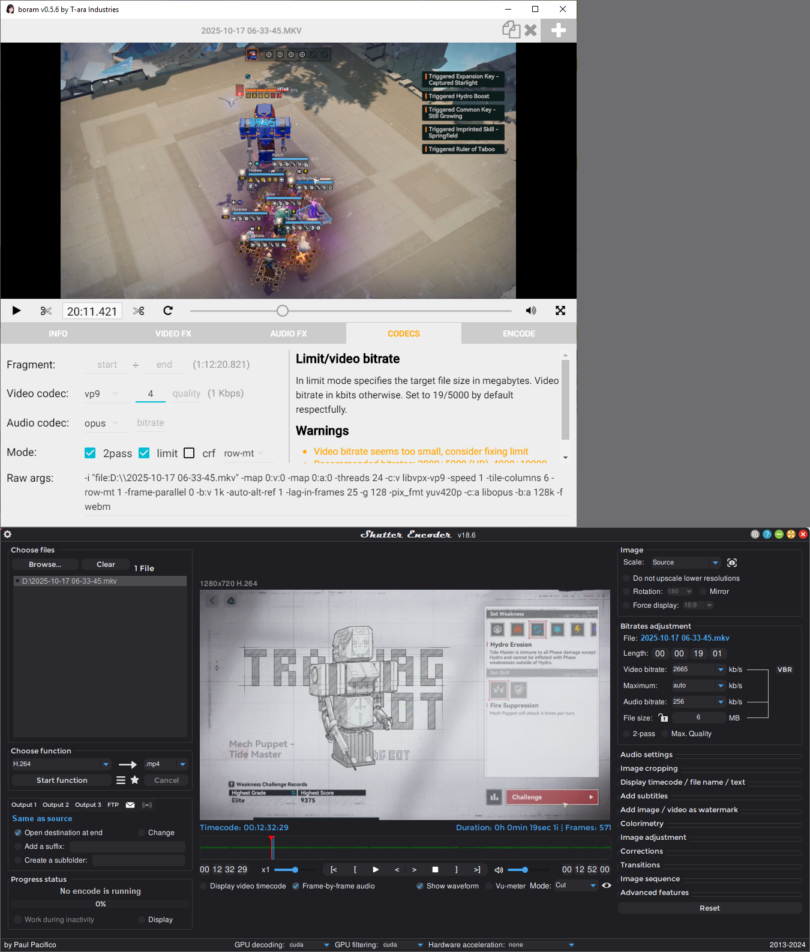
Task: Click Same as source destination link
Action: (x=42, y=819)
